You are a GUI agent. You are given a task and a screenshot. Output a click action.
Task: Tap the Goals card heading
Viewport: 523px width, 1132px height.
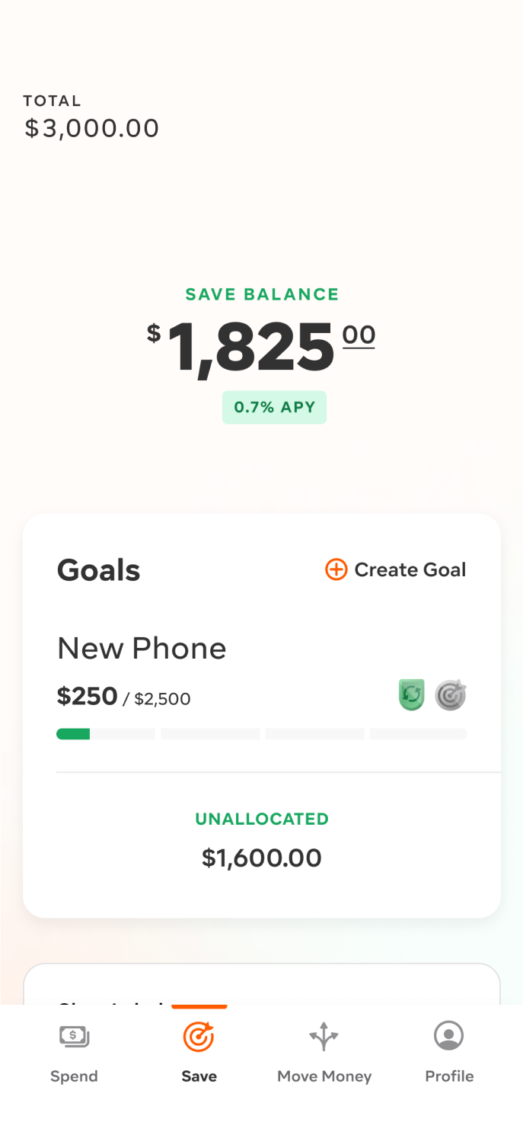tap(99, 570)
